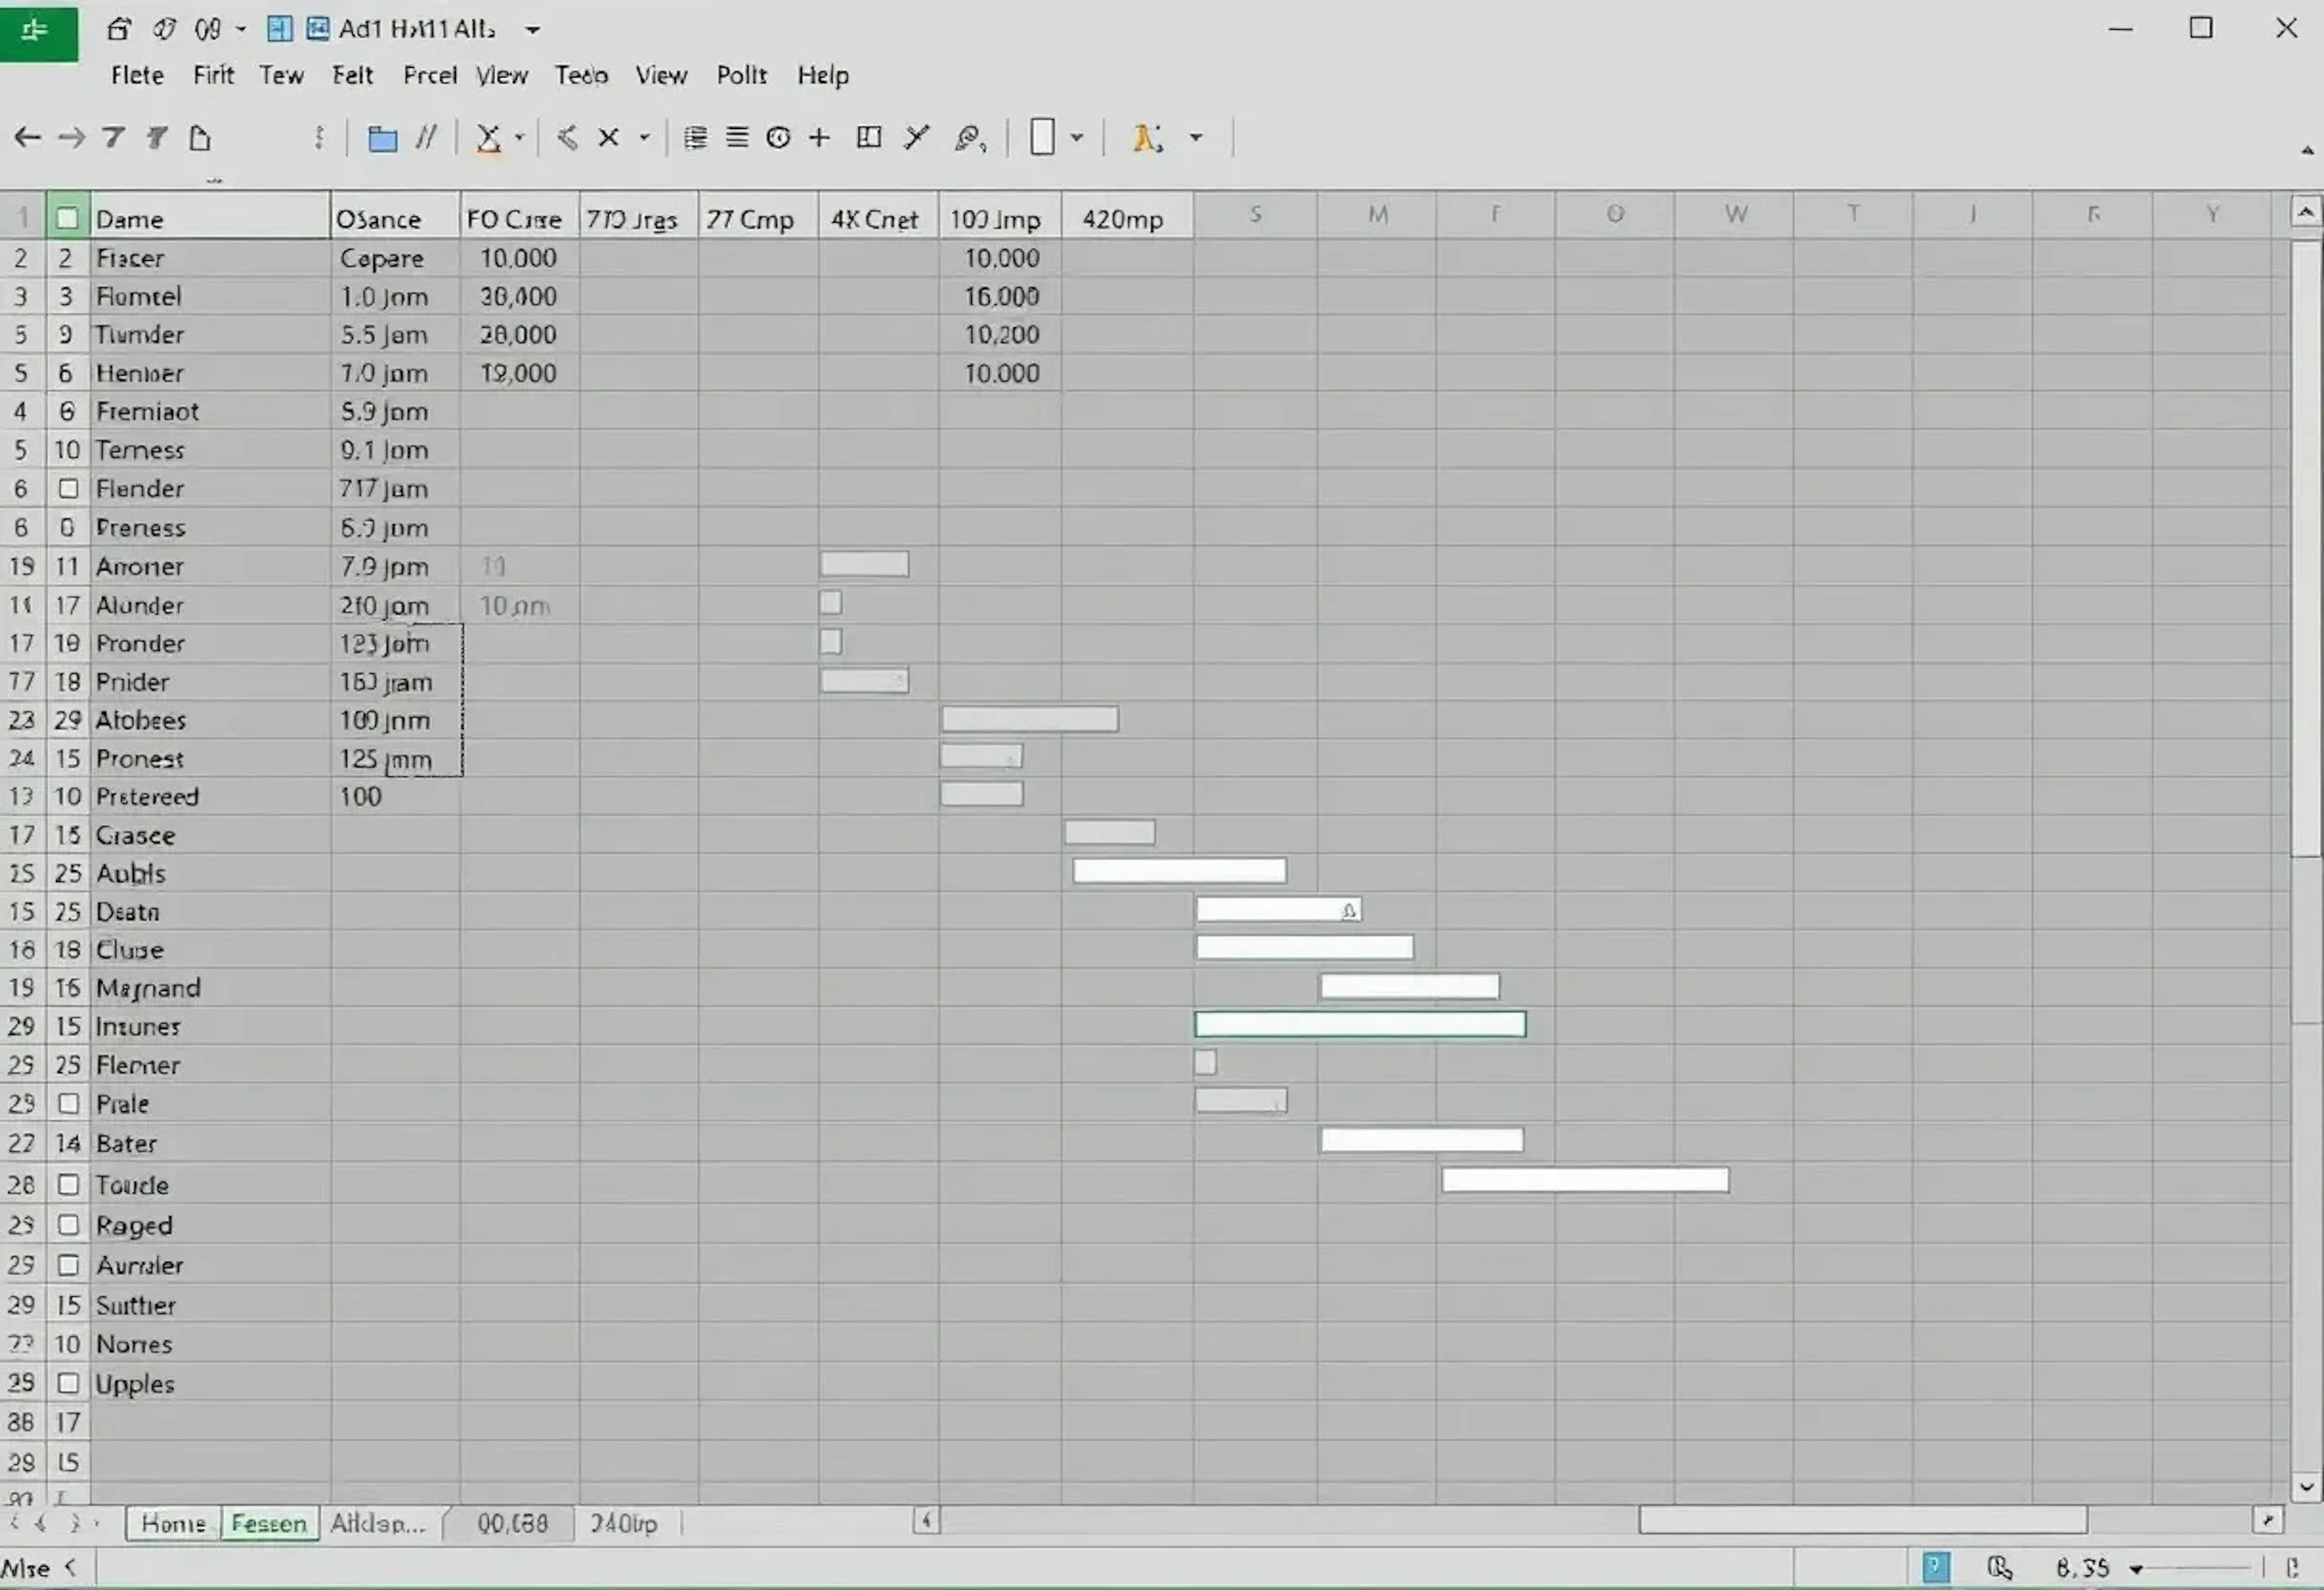Click the justified lines alignment icon
2324x1590 pixels.
coord(737,137)
